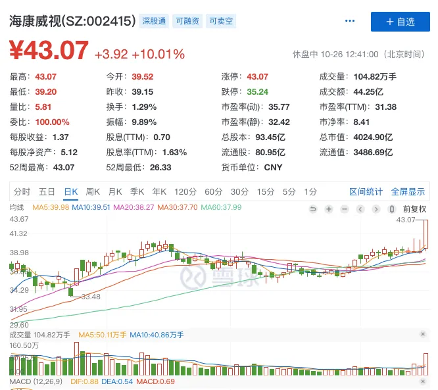The image size is (438, 390).
Task: Click the MA5:39.98 moving average label
Action: point(51,207)
